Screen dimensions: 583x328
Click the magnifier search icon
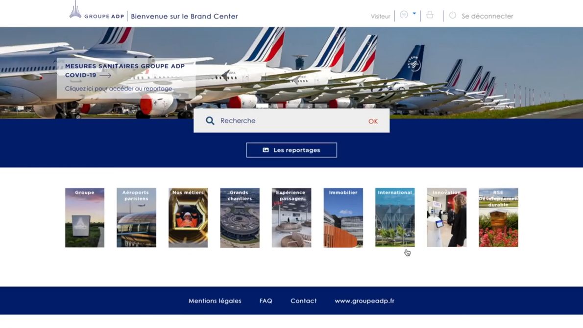pyautogui.click(x=210, y=121)
